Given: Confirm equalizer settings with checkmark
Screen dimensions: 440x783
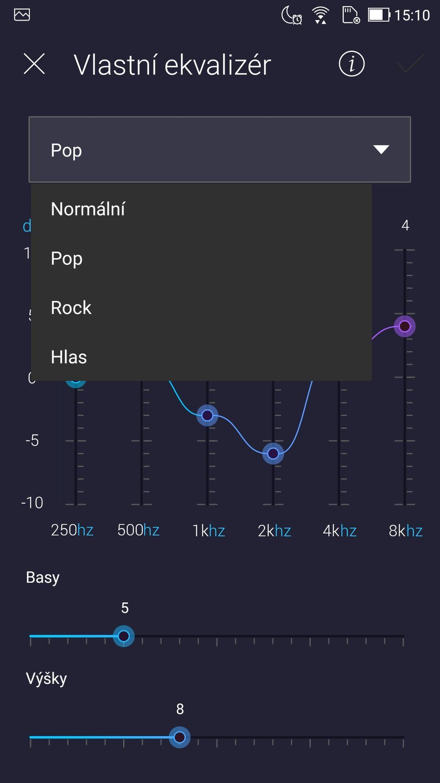Looking at the screenshot, I should click(410, 64).
